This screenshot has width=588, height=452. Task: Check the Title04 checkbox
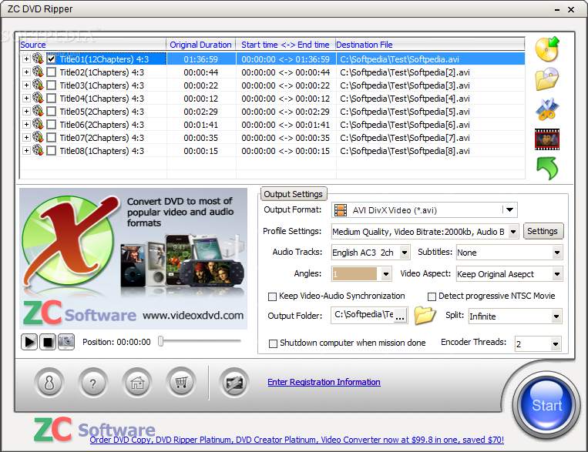click(52, 99)
